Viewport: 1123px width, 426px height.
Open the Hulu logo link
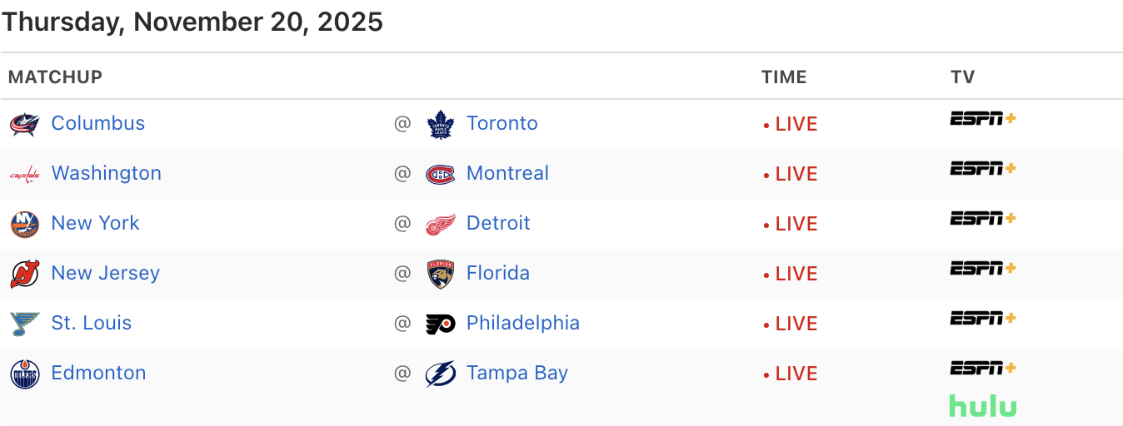click(x=983, y=406)
